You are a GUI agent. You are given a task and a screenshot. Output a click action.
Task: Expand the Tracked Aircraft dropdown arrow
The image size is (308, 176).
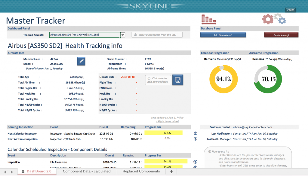point(123,35)
